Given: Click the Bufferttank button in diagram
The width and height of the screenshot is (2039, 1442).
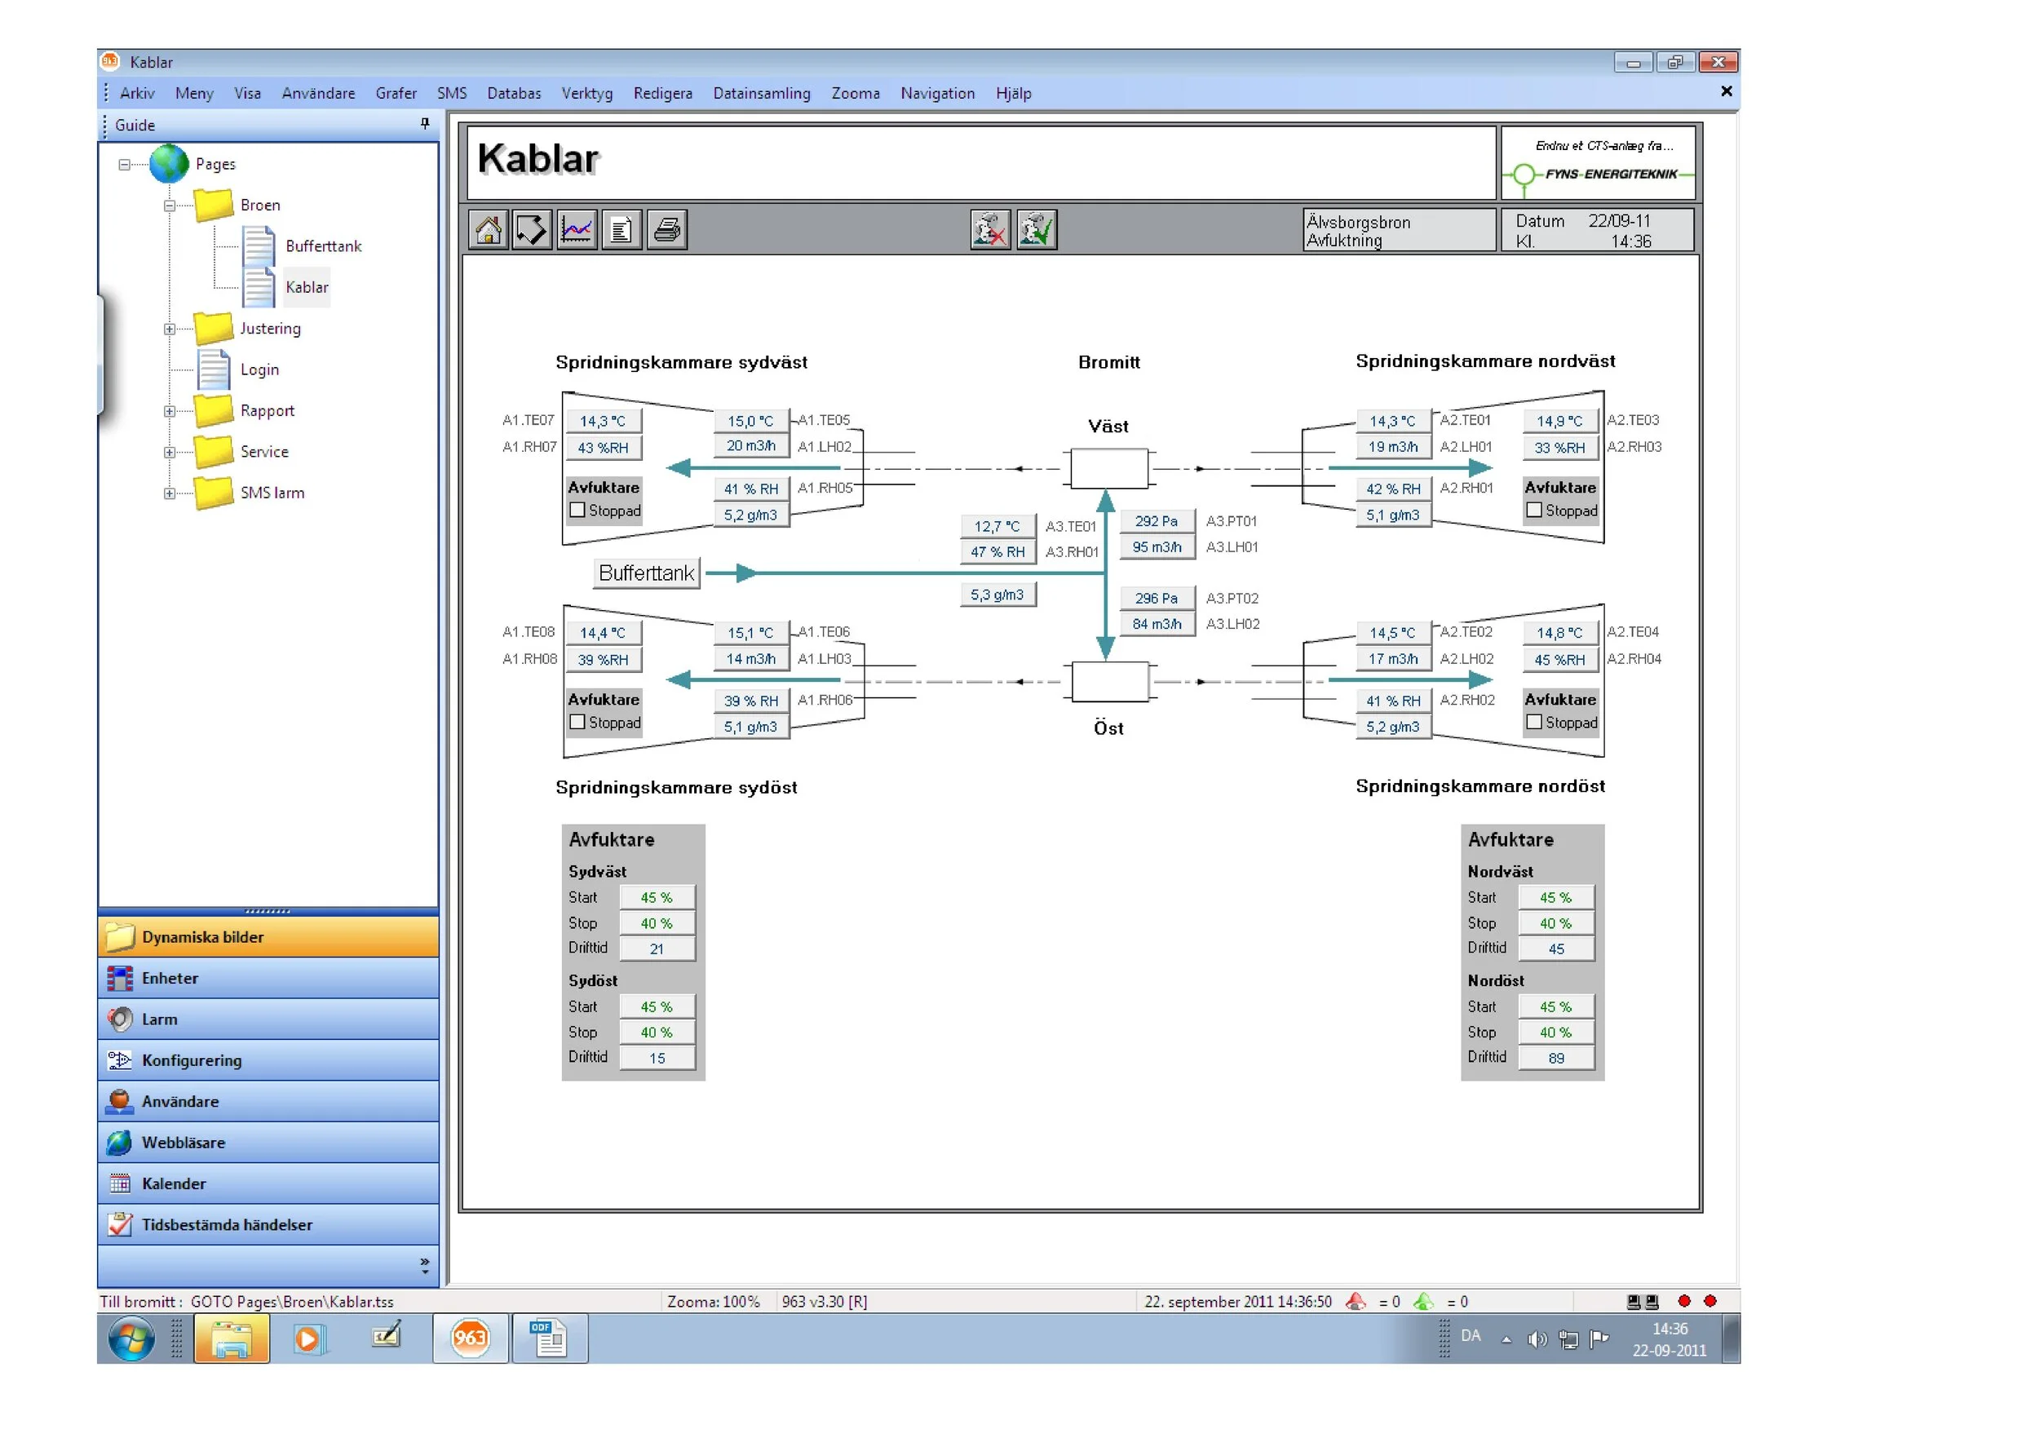Looking at the screenshot, I should click(646, 573).
